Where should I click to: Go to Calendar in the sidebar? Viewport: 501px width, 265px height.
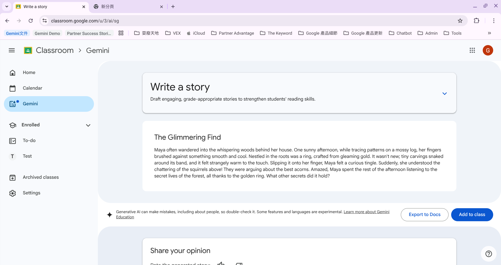[32, 88]
